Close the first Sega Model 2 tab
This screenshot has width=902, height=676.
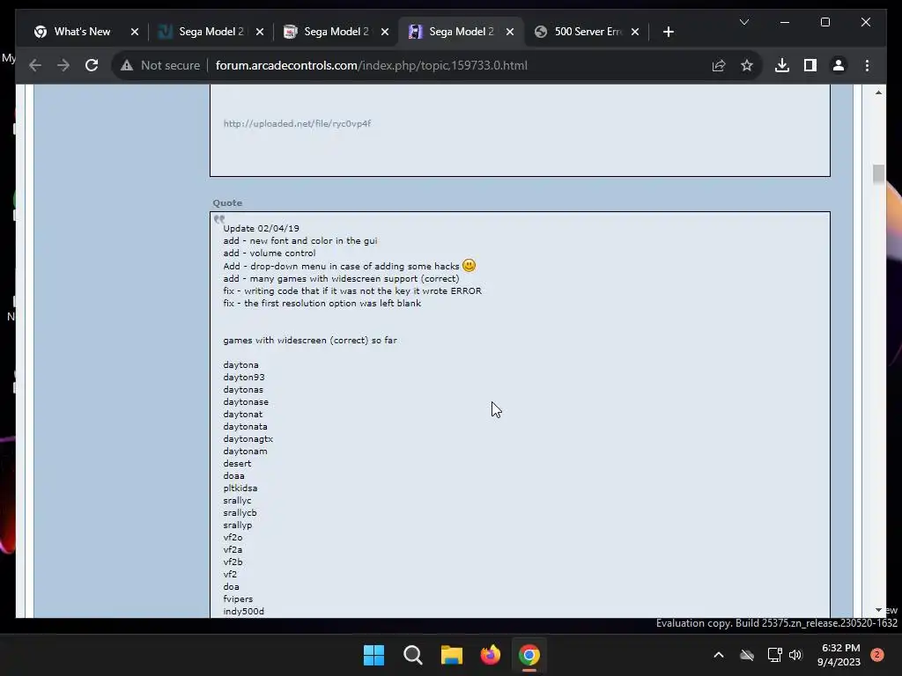point(260,32)
